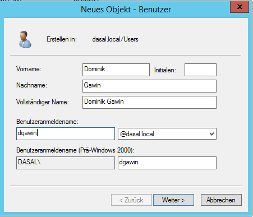The width and height of the screenshot is (253, 217).
Task: Click the read-only DASAL\ domain field
Action: point(66,163)
